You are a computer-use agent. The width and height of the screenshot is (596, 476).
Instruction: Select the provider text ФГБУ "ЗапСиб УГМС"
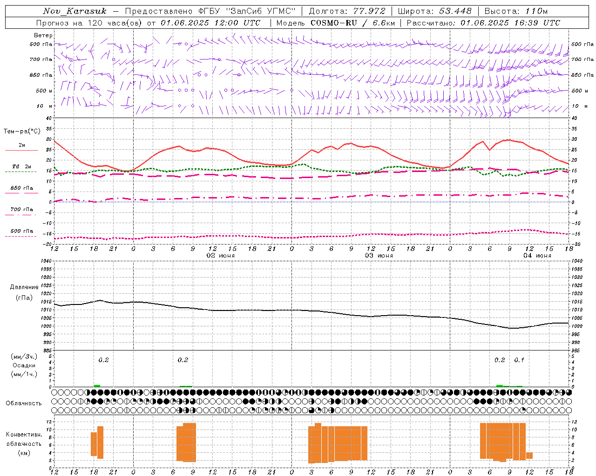click(x=247, y=11)
